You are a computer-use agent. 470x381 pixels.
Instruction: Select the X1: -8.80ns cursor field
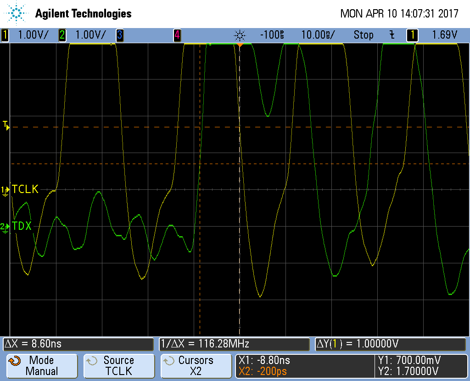tap(265, 360)
